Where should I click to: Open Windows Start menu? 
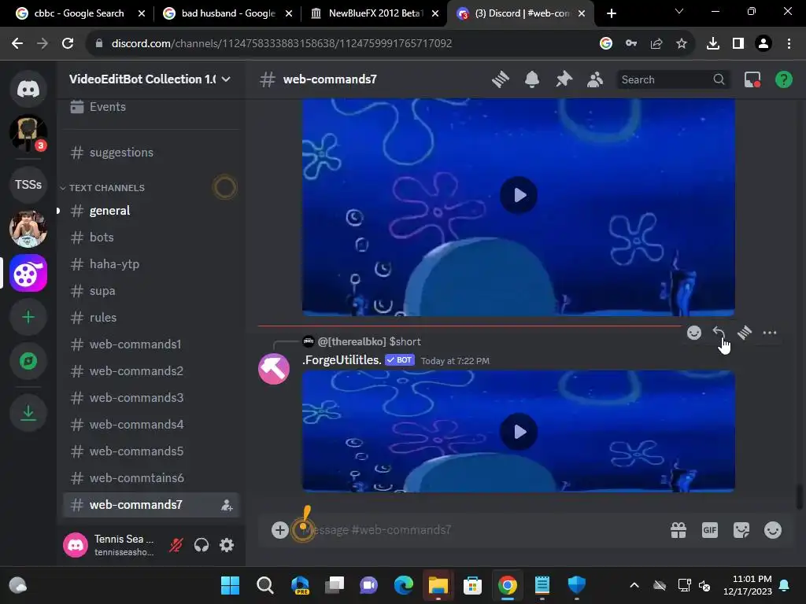[x=230, y=585]
